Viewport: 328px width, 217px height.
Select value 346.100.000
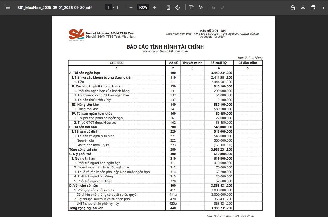tap(223, 86)
